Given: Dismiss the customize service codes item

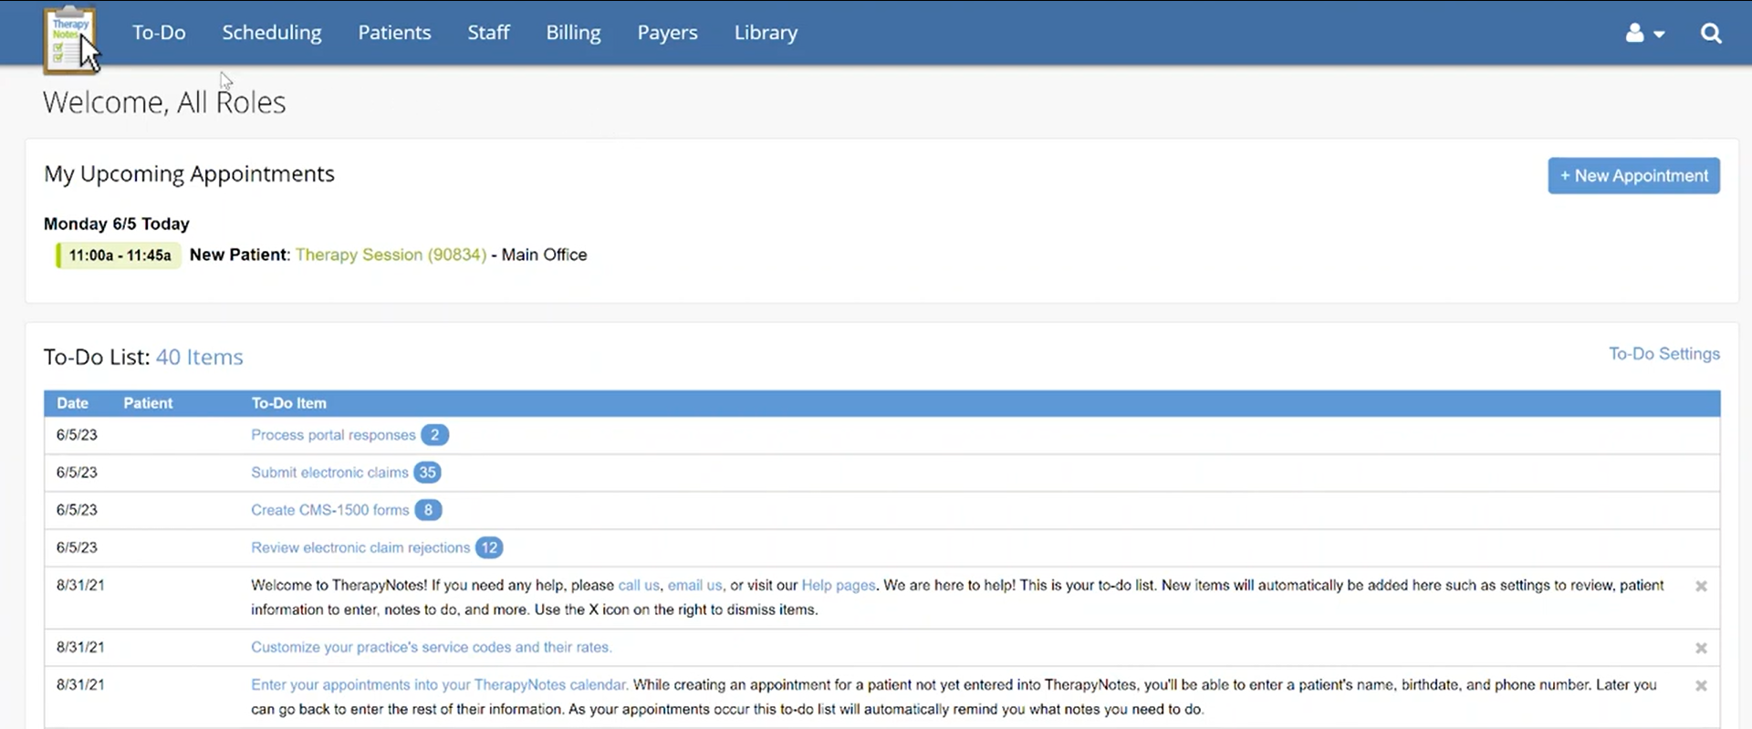Looking at the screenshot, I should (1701, 649).
